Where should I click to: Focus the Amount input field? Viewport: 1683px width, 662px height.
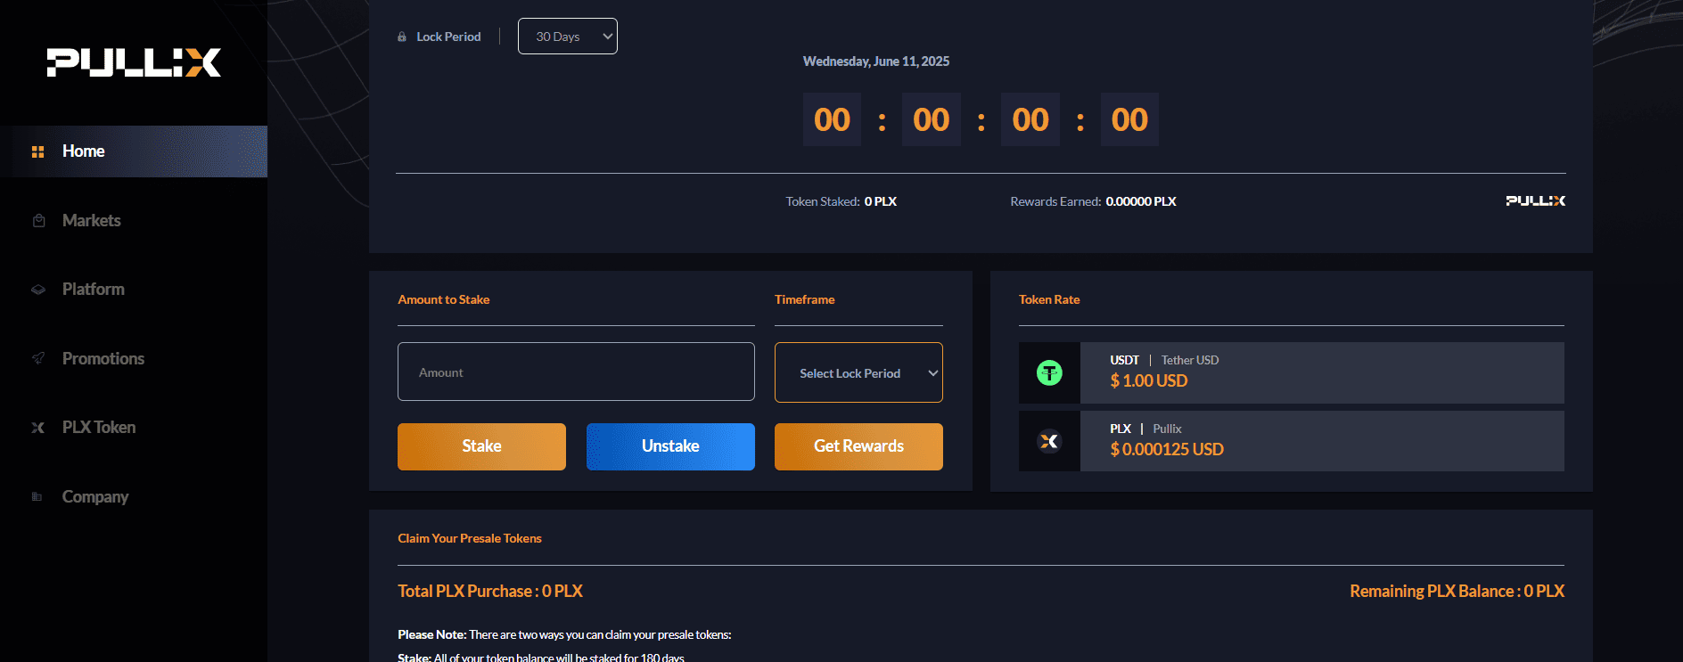tap(576, 372)
